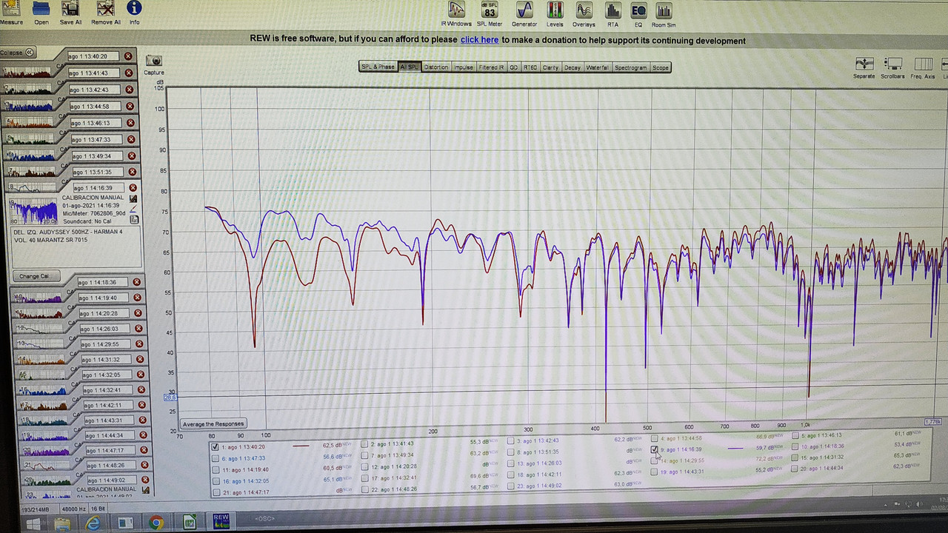Screen dimensions: 948x533
Task: Click the trace color icon in measurement 9 panel
Action: (134, 209)
